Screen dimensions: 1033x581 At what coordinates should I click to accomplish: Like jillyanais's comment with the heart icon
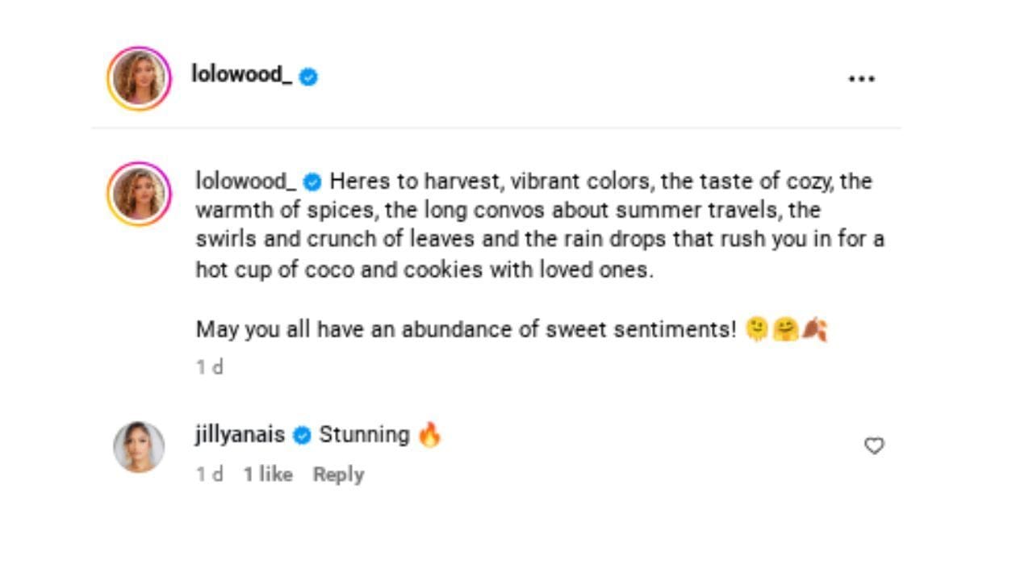coord(875,445)
